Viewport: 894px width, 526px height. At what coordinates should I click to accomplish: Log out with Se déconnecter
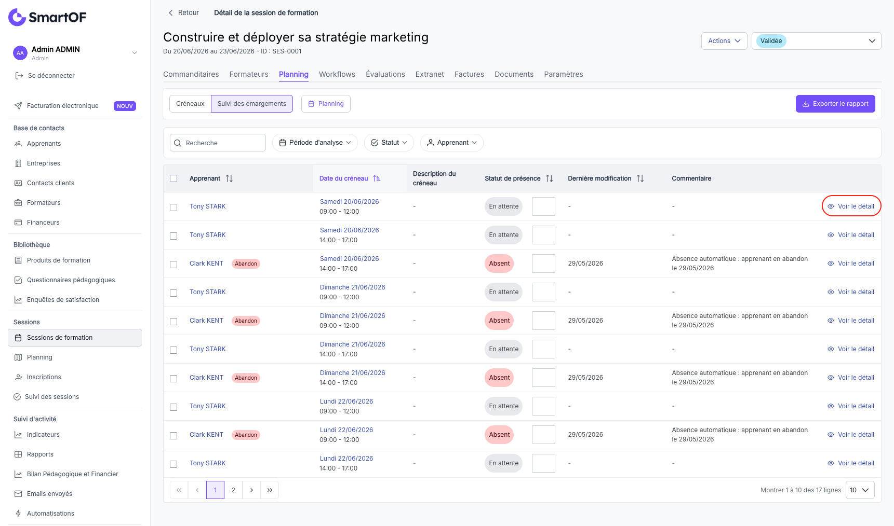tap(51, 76)
